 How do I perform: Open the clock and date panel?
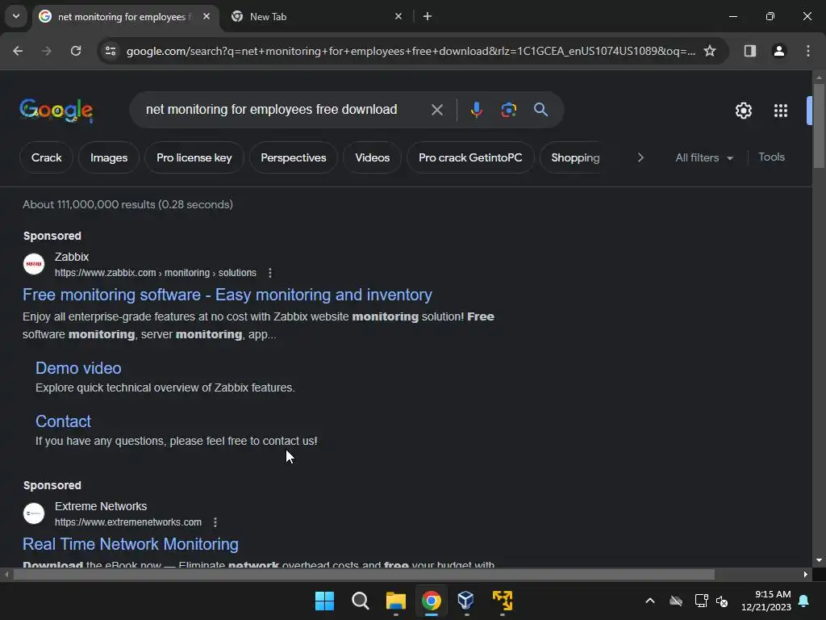[x=766, y=601]
